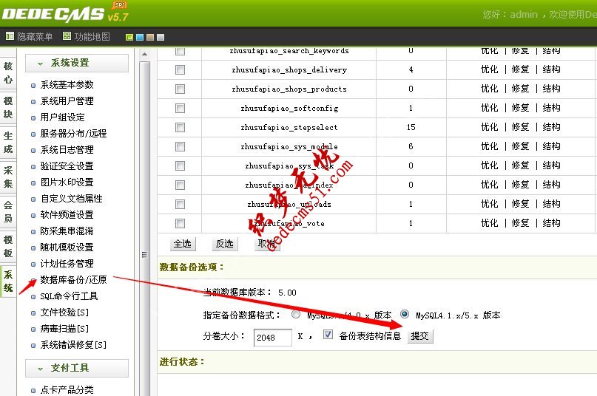Click 结构 for zhusufapiao_stepselect
Image resolution: width=597 pixels, height=396 pixels.
[x=551, y=127]
